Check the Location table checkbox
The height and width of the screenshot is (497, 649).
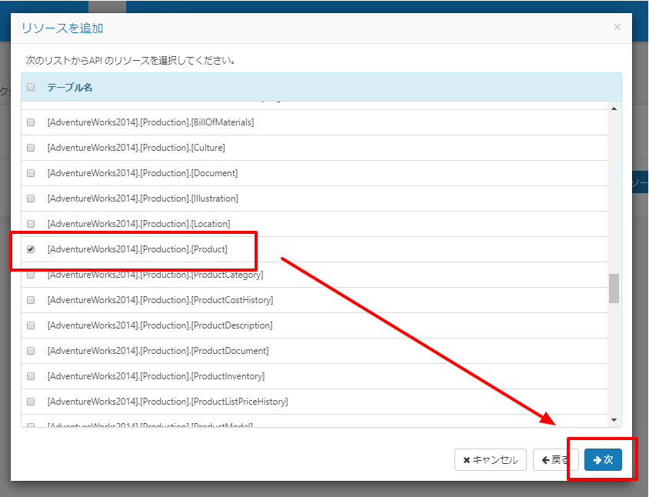click(31, 224)
